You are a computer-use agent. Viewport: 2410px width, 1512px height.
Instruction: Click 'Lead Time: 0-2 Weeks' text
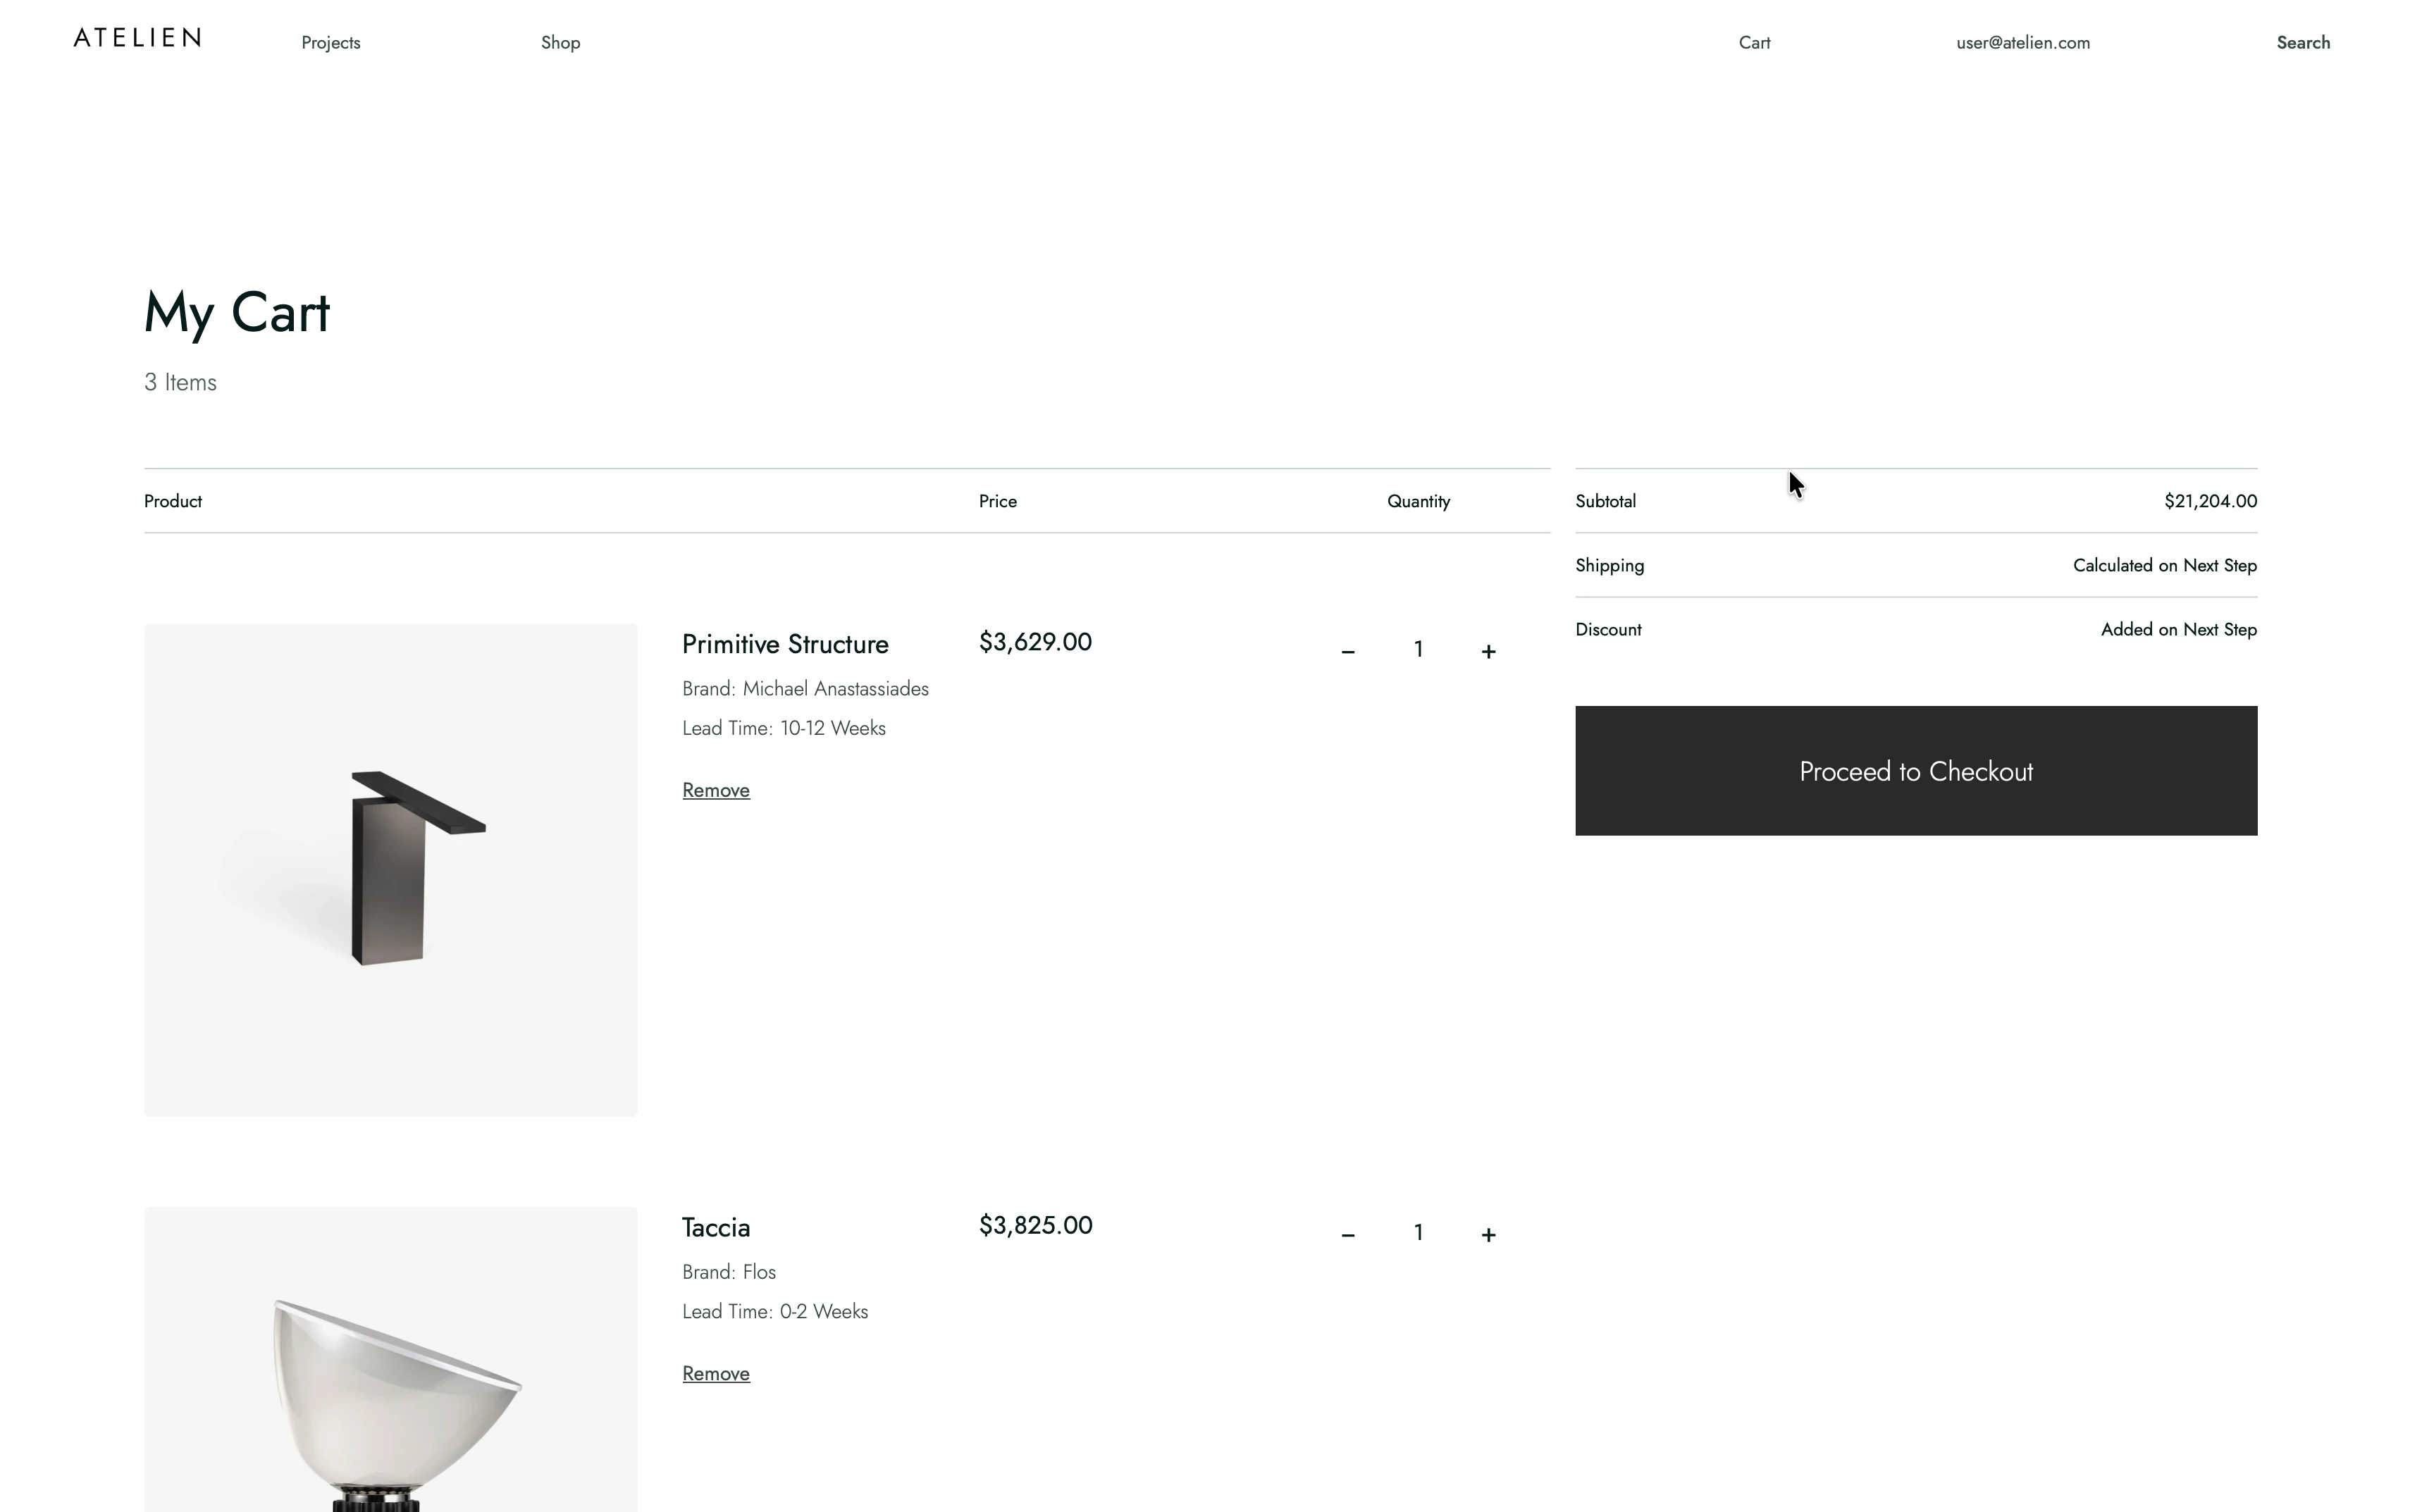[775, 1311]
